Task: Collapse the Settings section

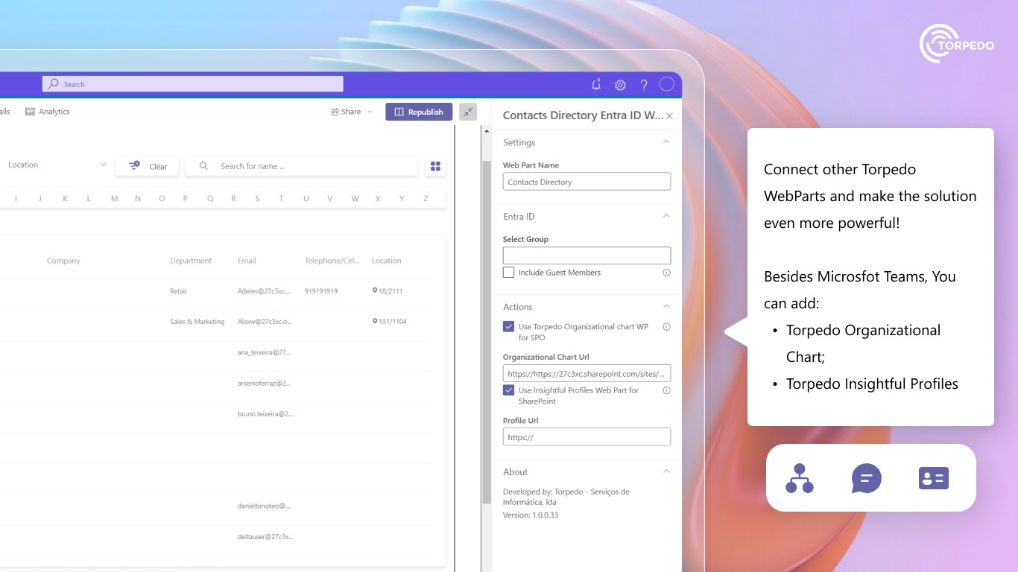Action: tap(666, 142)
